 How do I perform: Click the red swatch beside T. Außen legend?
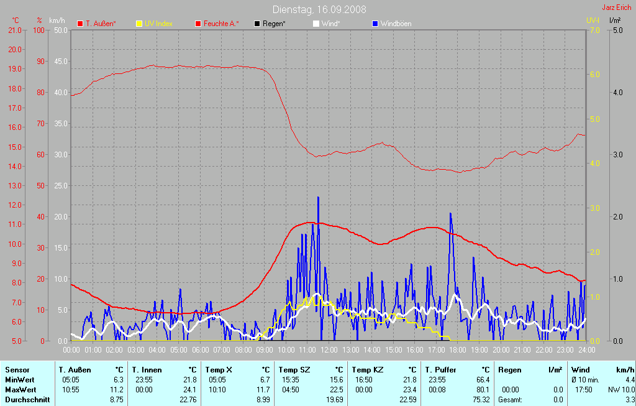[x=79, y=24]
